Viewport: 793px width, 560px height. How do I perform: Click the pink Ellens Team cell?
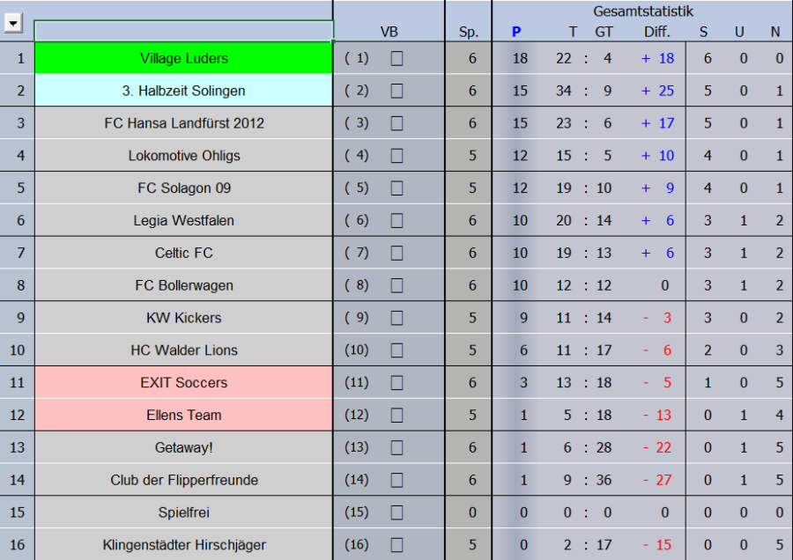pyautogui.click(x=183, y=415)
